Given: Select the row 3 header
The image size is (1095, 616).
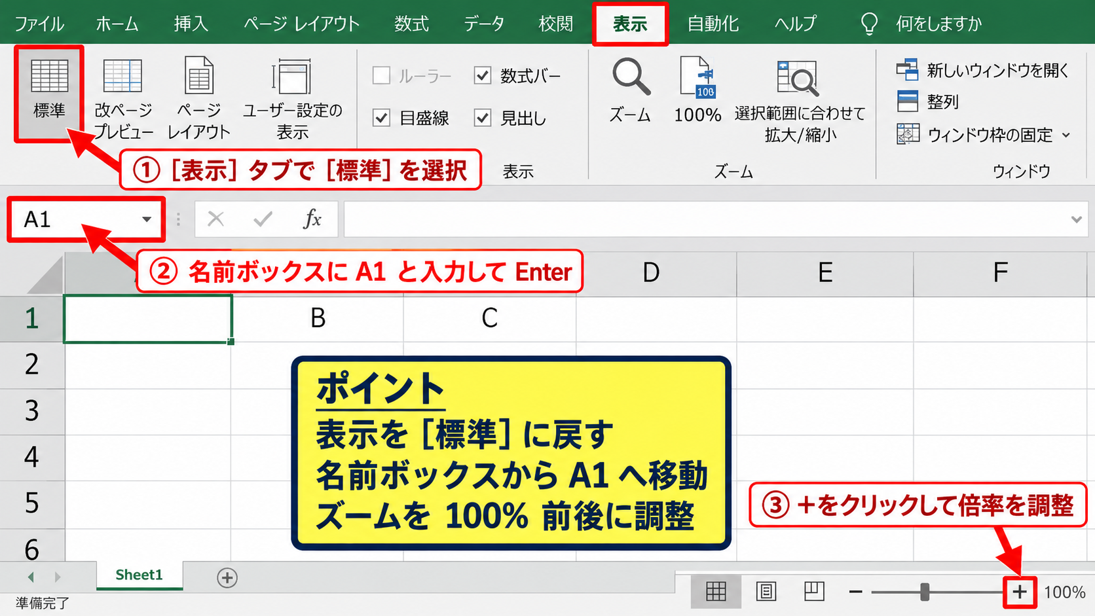Looking at the screenshot, I should click(x=32, y=411).
